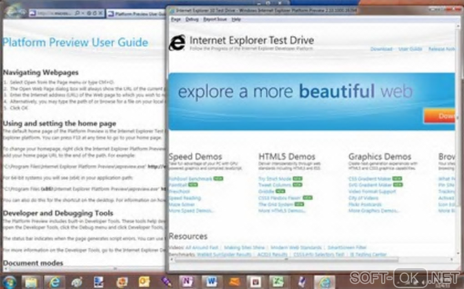Click the orange Download button on the banner
The width and height of the screenshot is (464, 289).
click(x=439, y=116)
